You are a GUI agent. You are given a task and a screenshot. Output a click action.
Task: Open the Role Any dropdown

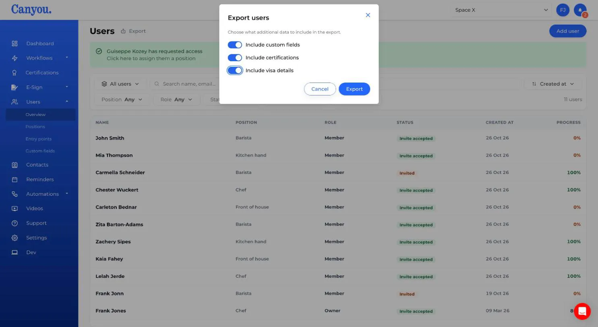coord(176,99)
